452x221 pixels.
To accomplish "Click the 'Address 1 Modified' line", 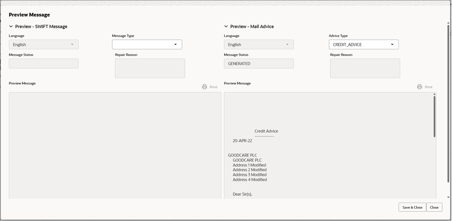I will tap(249, 165).
